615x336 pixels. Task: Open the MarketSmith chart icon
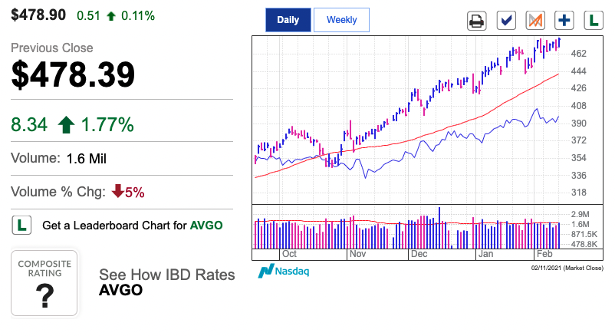[x=535, y=21]
